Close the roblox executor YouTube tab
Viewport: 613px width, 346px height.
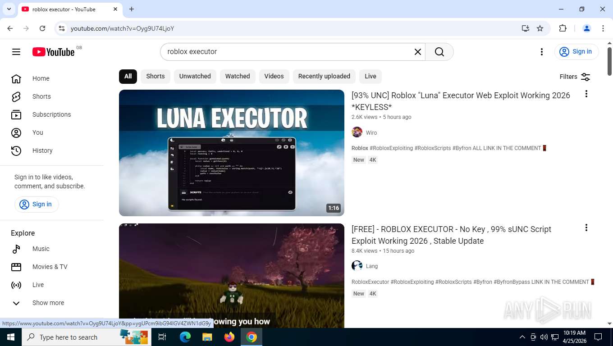point(115,9)
